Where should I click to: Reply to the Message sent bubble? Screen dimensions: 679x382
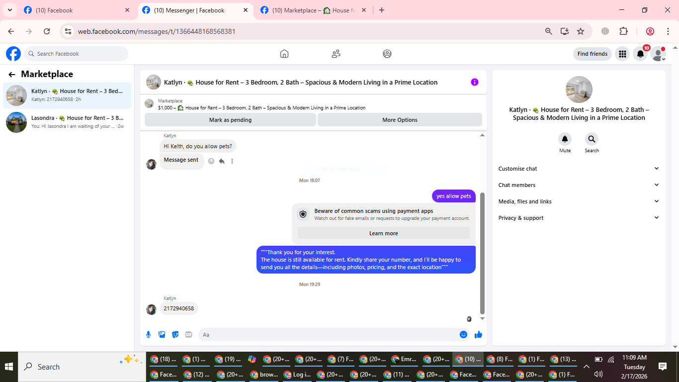(x=222, y=161)
